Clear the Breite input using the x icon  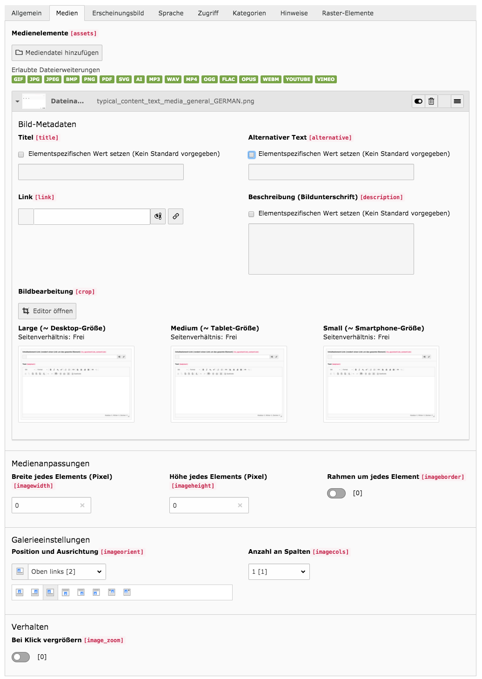[82, 505]
